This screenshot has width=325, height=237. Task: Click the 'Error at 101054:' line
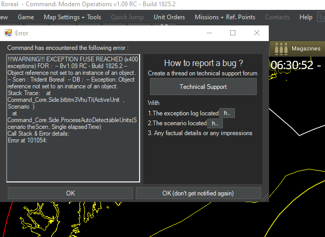tap(28, 140)
